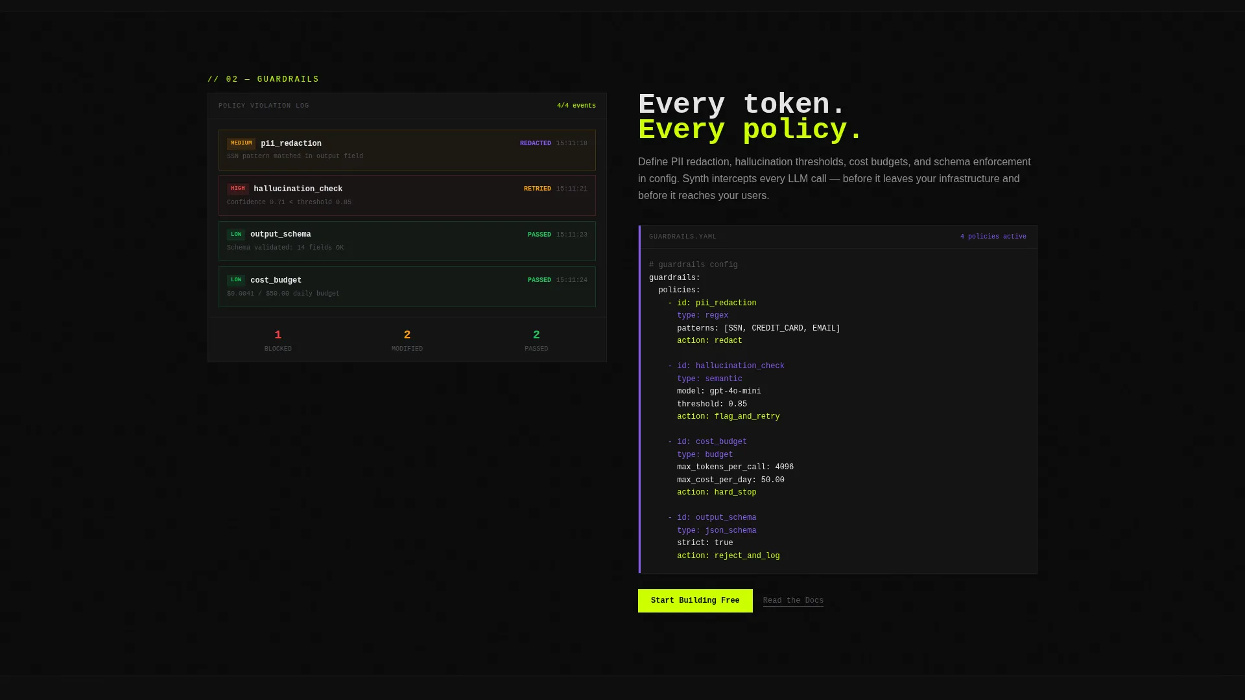This screenshot has height=700, width=1245.
Task: Click the PASSED status on output_schema row
Action: 539,235
